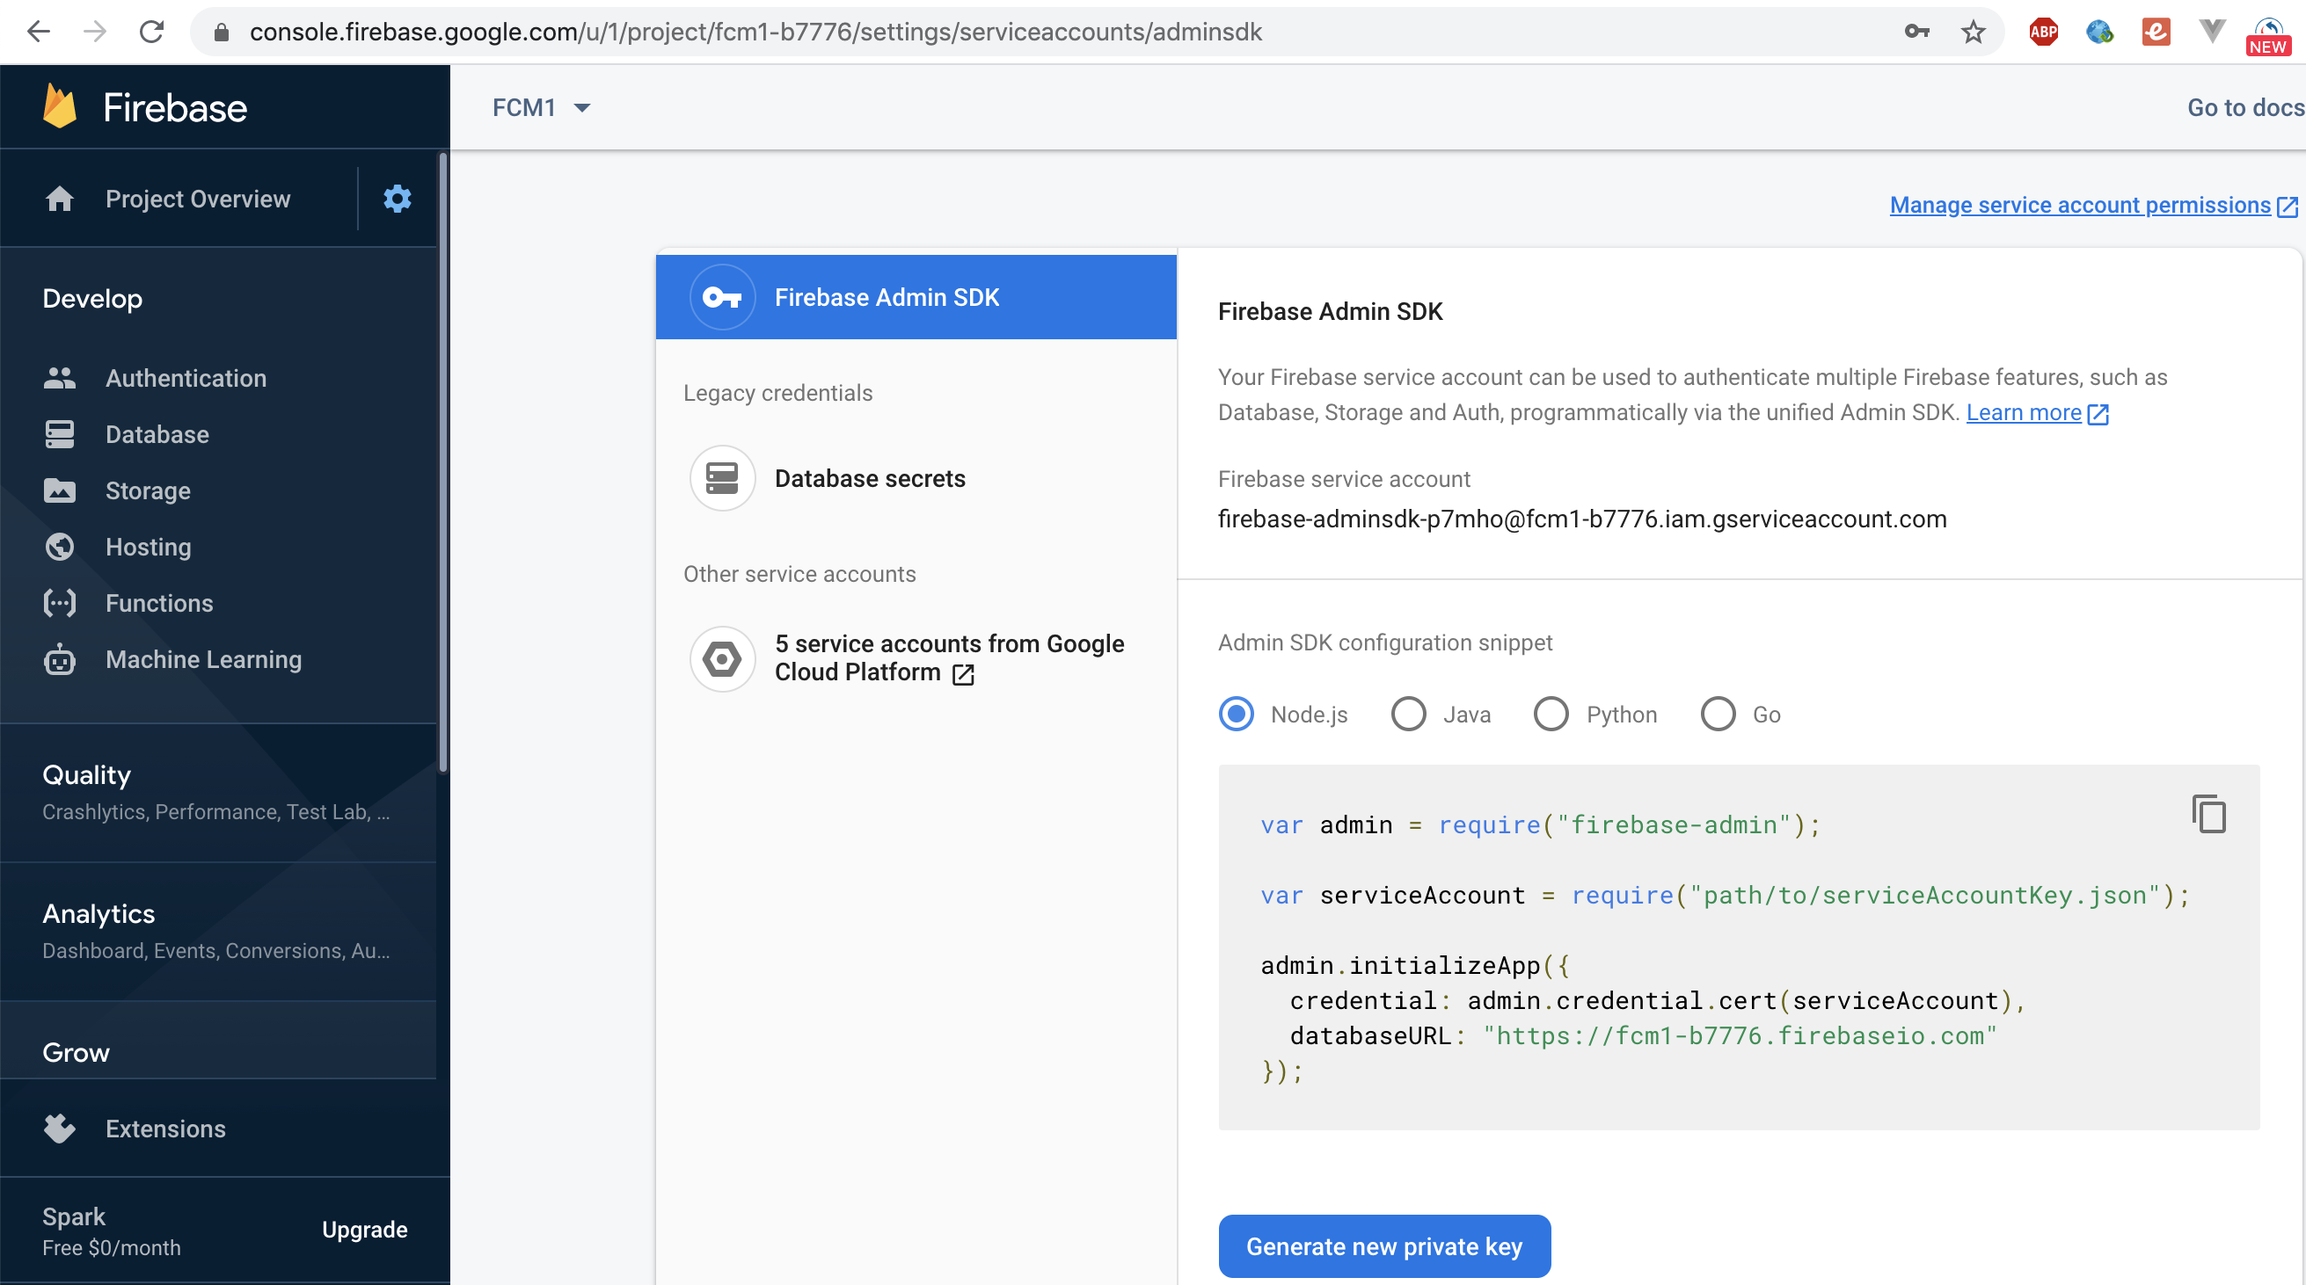This screenshot has width=2306, height=1285.
Task: Click the Firebase flame logo
Action: (x=60, y=106)
